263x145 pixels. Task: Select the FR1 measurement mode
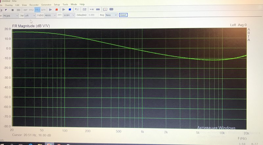[37, 10]
